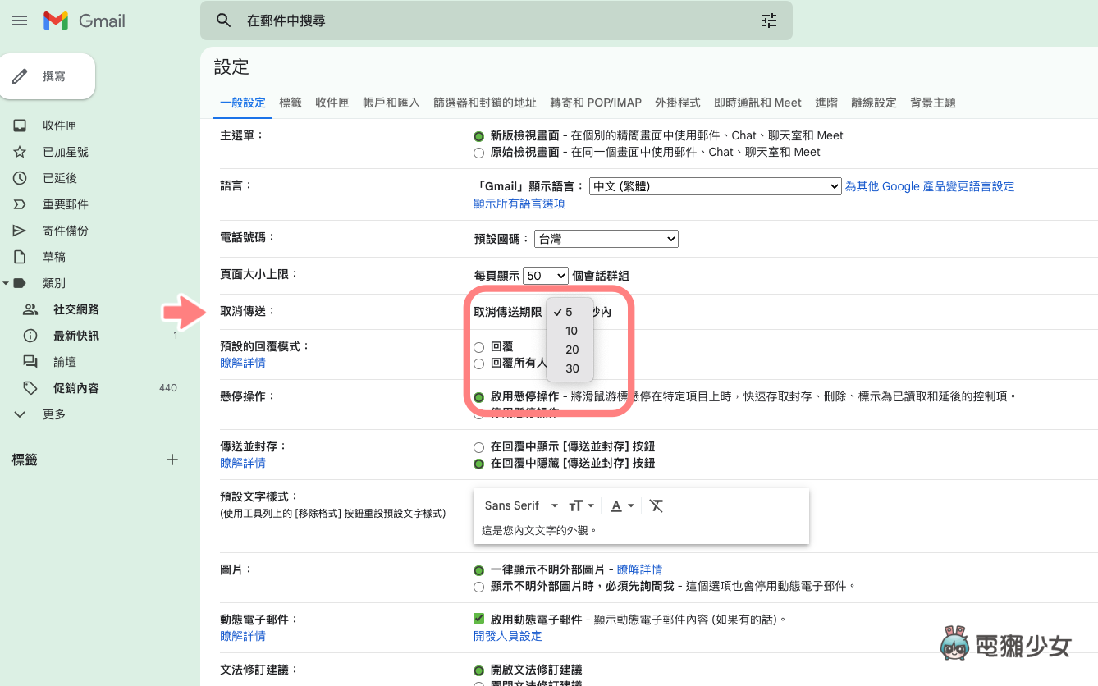
Task: Toggle 啟用動態電子郵件 checkbox
Action: coord(478,619)
